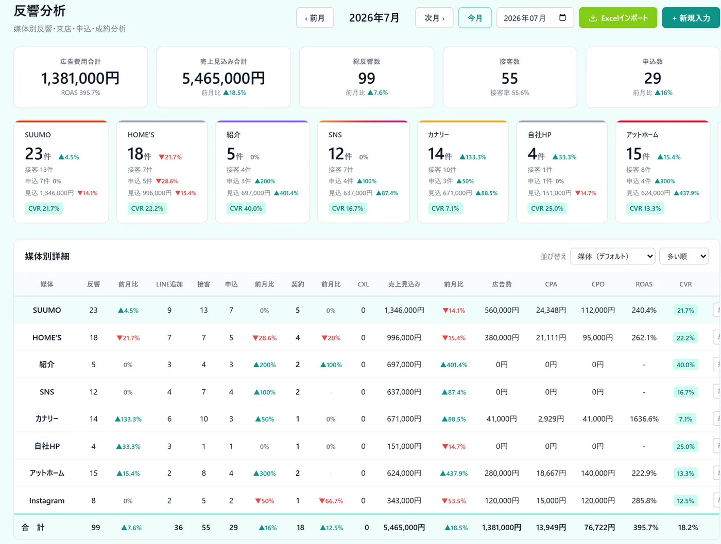Select the カナリー media card
721x544 pixels.
463,172
